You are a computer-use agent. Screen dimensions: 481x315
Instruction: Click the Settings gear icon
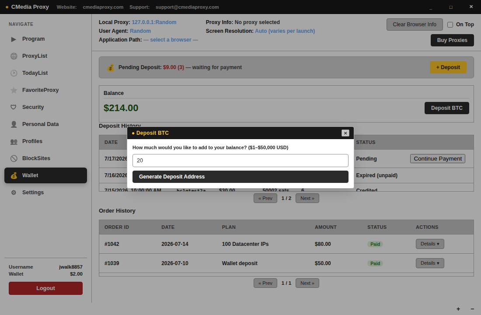(x=14, y=192)
